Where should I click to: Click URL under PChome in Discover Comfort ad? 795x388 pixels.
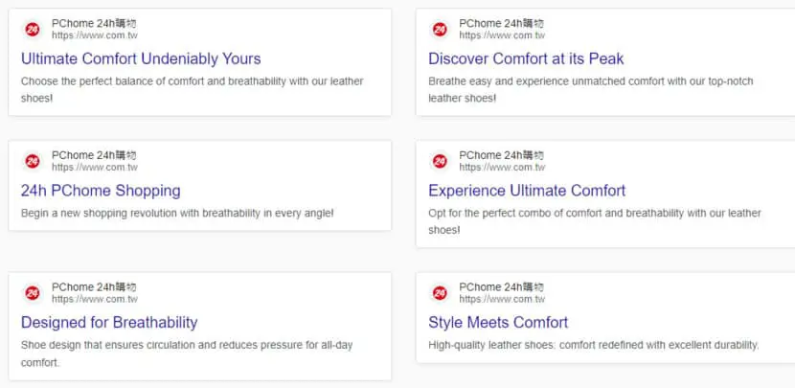point(502,35)
